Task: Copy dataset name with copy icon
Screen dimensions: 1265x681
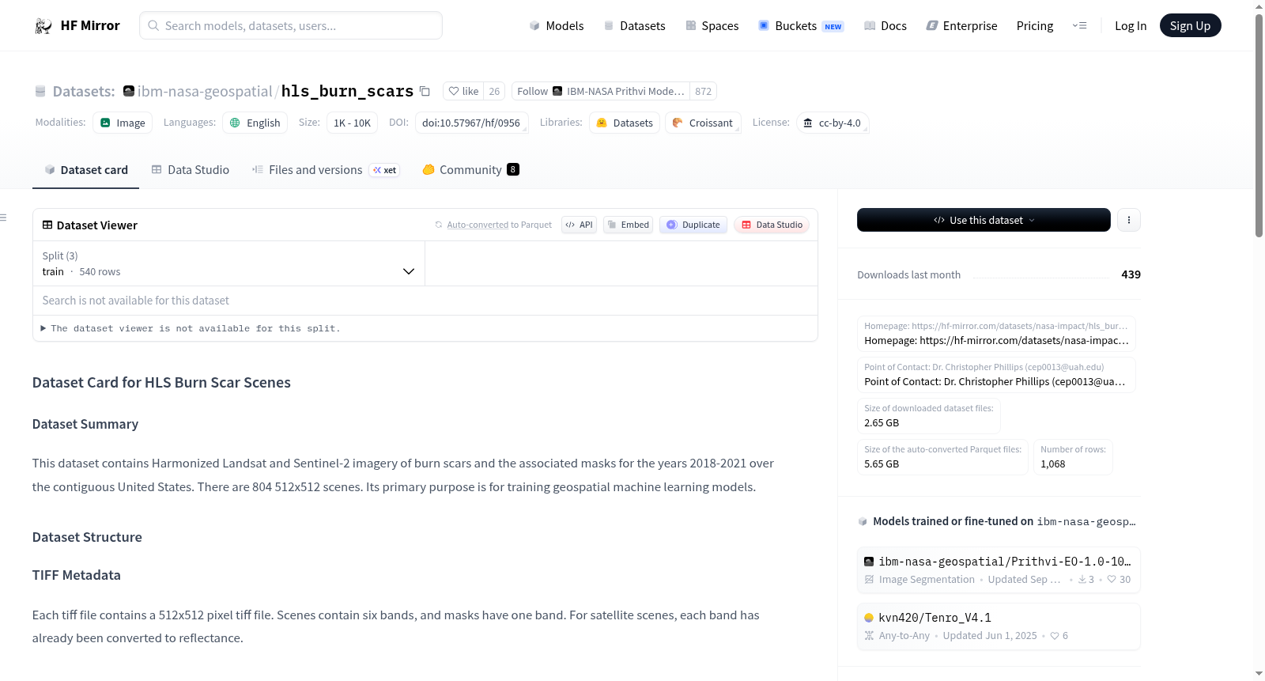Action: tap(425, 91)
